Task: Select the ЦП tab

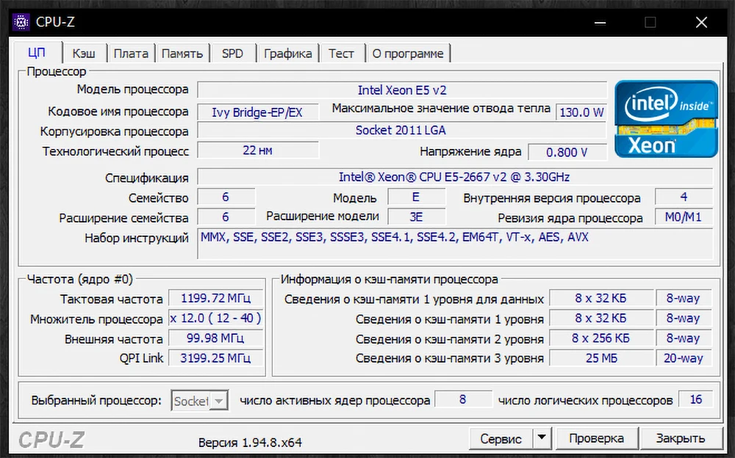Action: 38,53
